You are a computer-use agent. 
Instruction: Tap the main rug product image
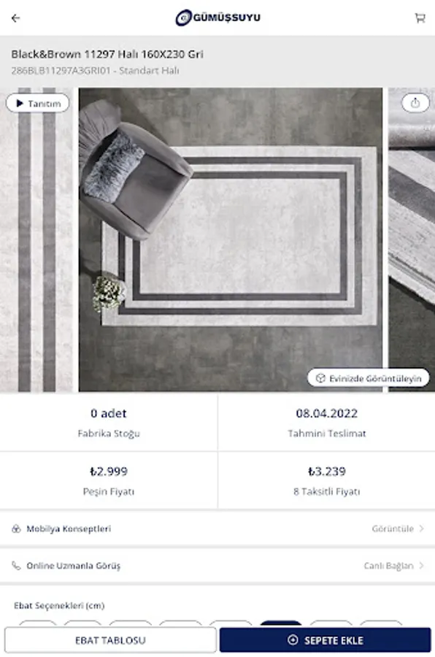click(231, 239)
